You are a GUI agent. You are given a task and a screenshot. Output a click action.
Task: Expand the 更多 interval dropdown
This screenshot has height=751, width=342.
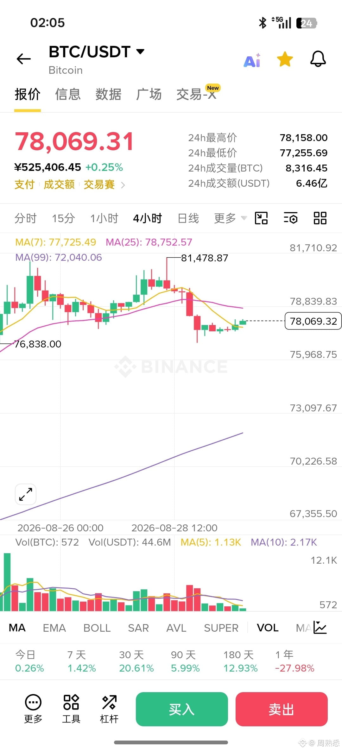point(230,218)
